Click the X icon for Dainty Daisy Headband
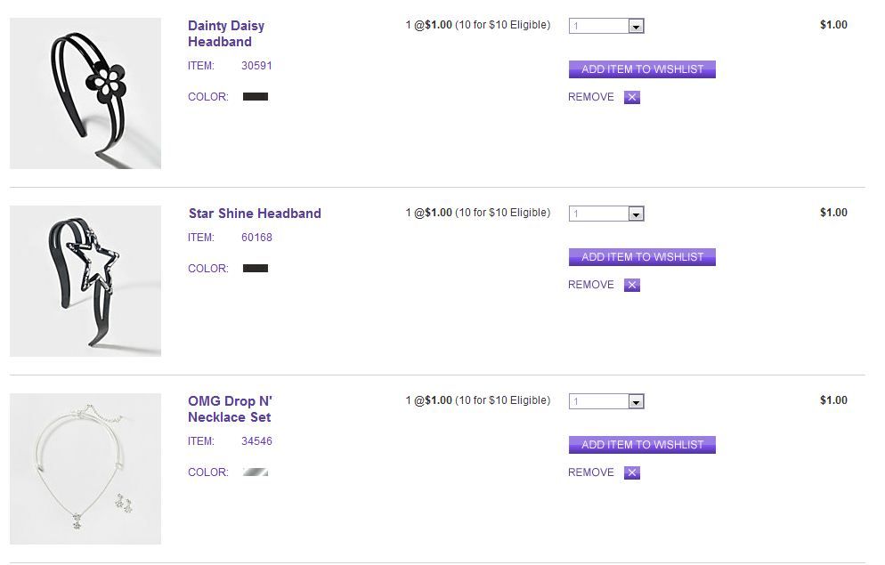Image resolution: width=885 pixels, height=565 pixels. pos(632,98)
